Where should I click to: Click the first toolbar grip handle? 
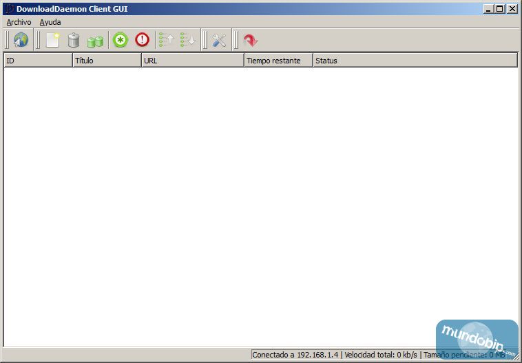point(7,40)
